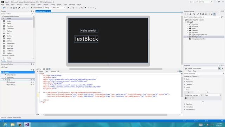Expand Transform category in Properties
This screenshot has height=127, width=225.
tap(185, 104)
